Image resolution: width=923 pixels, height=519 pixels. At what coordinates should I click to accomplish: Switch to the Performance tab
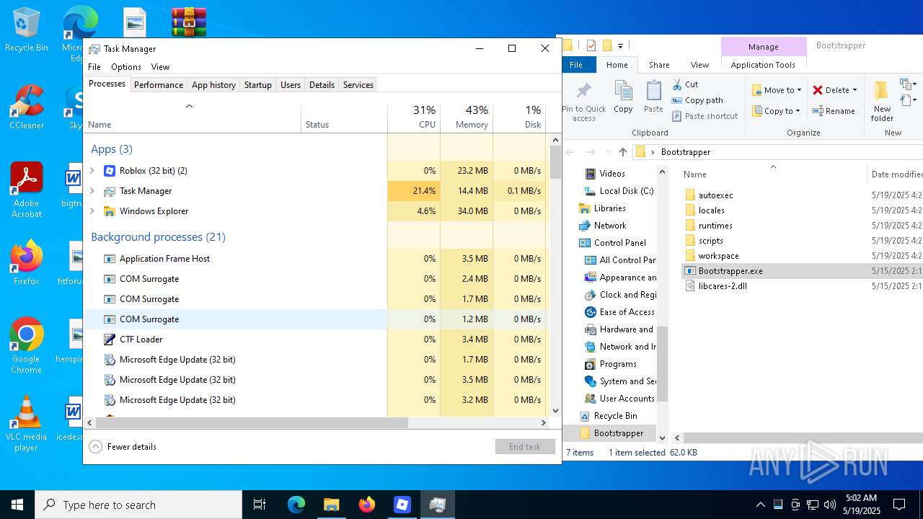(x=159, y=85)
